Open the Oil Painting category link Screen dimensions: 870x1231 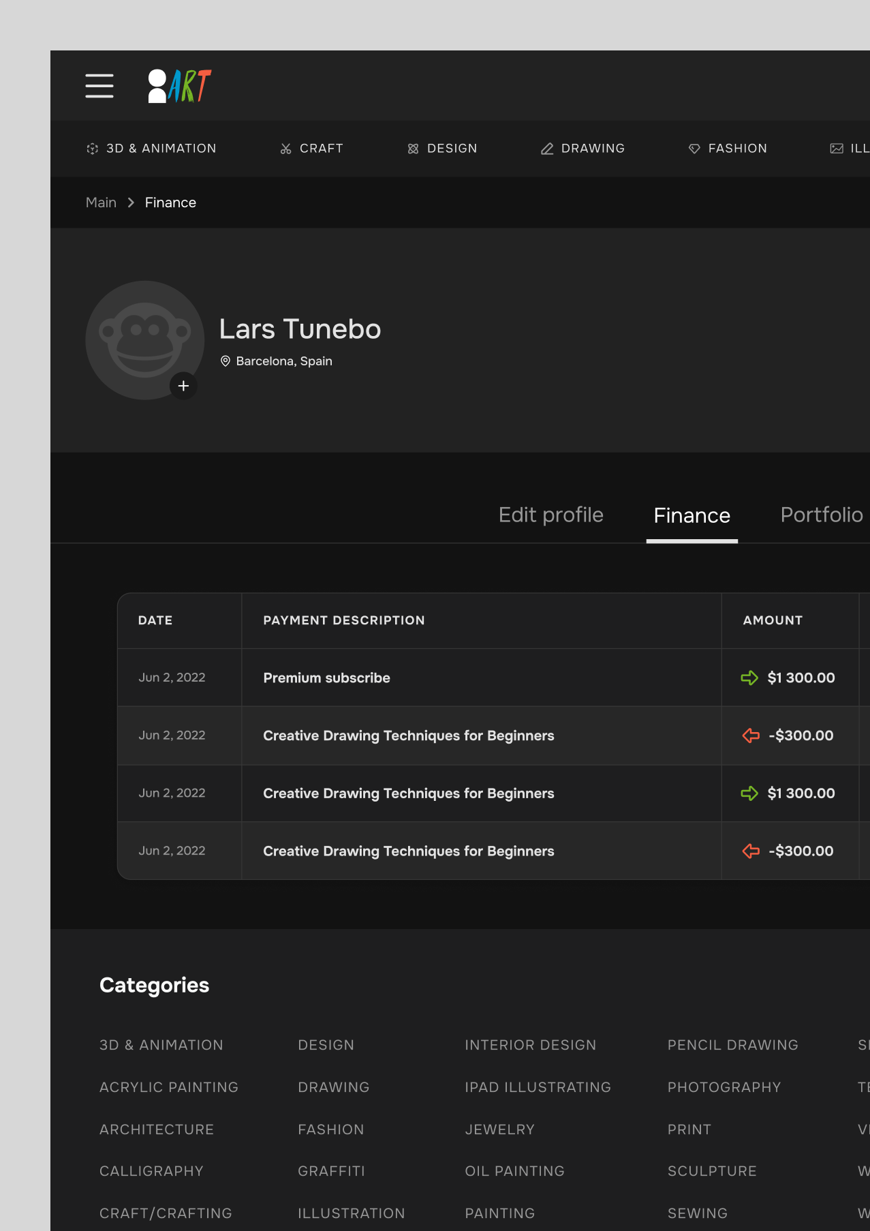[x=514, y=1171]
